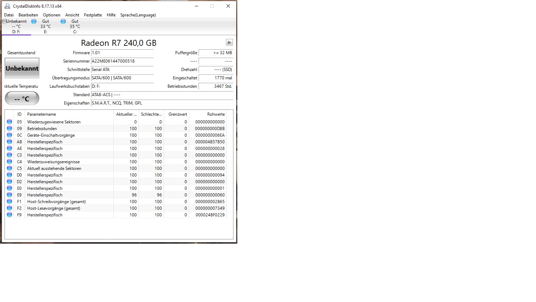Click status orb for attribute C3 row
This screenshot has height=302, width=536.
click(x=9, y=155)
